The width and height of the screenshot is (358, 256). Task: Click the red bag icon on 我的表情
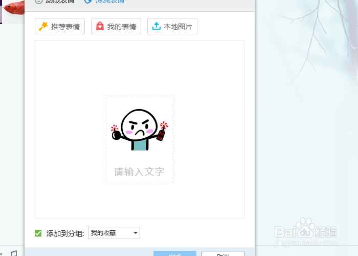click(x=100, y=26)
